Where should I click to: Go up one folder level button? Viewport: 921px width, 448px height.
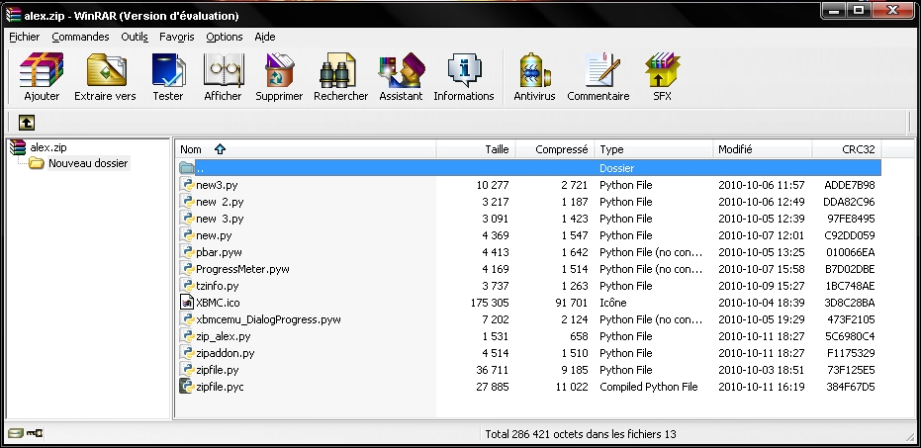(x=27, y=123)
